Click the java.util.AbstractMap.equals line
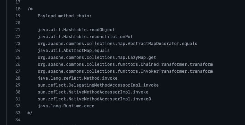The width and height of the screenshot is (245, 125). 74,51
